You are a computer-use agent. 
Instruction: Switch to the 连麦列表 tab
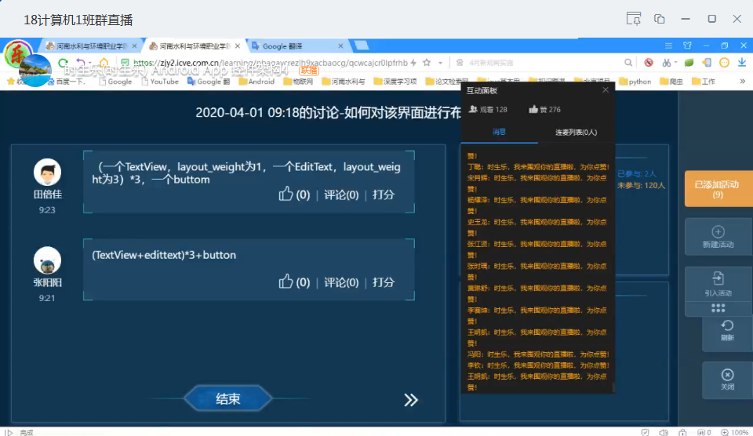point(576,133)
